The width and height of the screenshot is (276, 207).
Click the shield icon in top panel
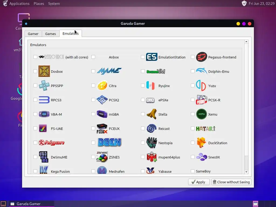tap(244, 3)
